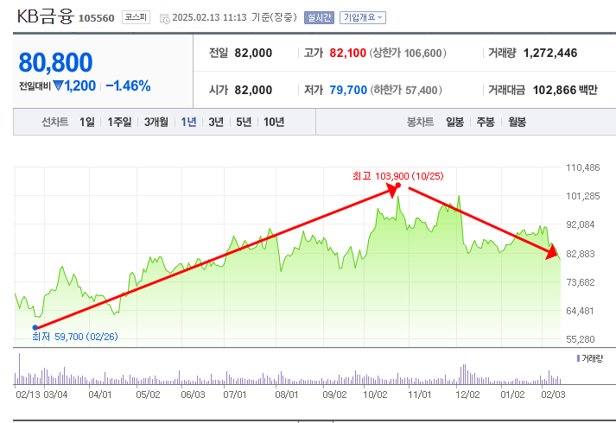Screen dimensions: 616x423
Task: Click the 저가 value 79,700
Action: 348,91
